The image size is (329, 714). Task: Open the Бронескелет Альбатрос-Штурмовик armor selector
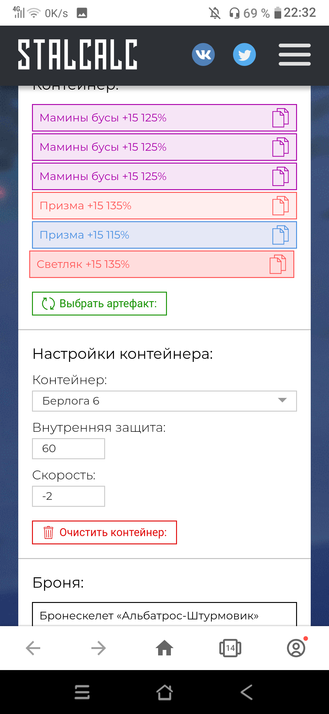164,615
